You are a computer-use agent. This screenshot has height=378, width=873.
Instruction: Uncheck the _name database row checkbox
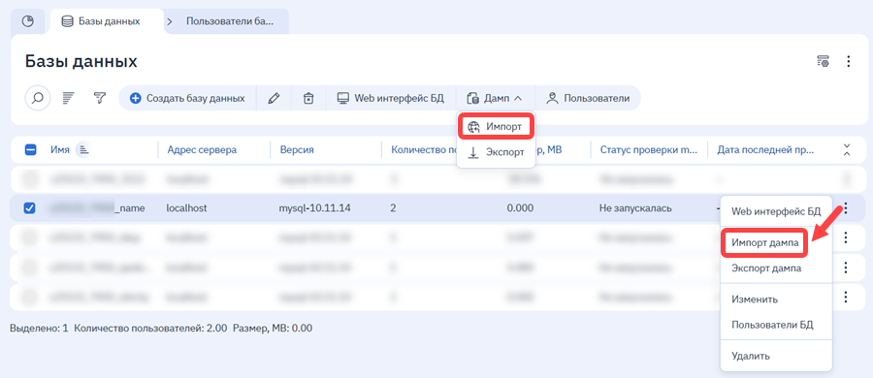29,208
